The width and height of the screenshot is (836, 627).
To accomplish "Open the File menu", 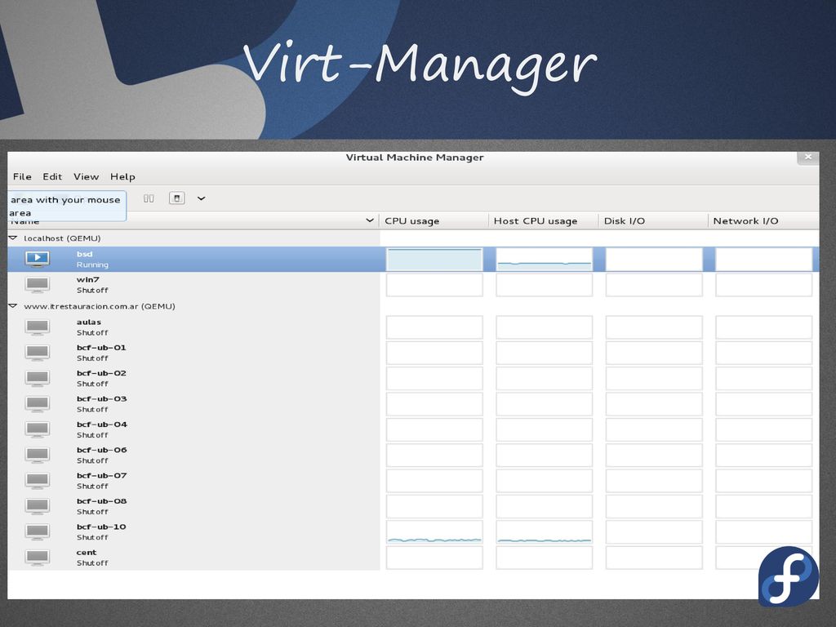I will pos(22,176).
